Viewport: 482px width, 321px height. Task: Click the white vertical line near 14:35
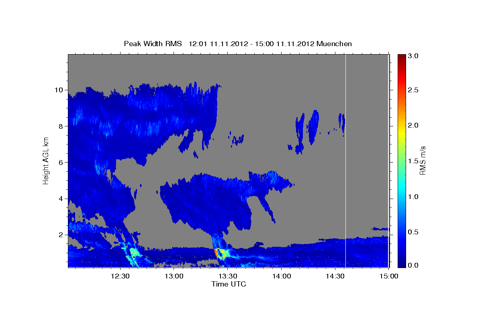[x=346, y=161]
